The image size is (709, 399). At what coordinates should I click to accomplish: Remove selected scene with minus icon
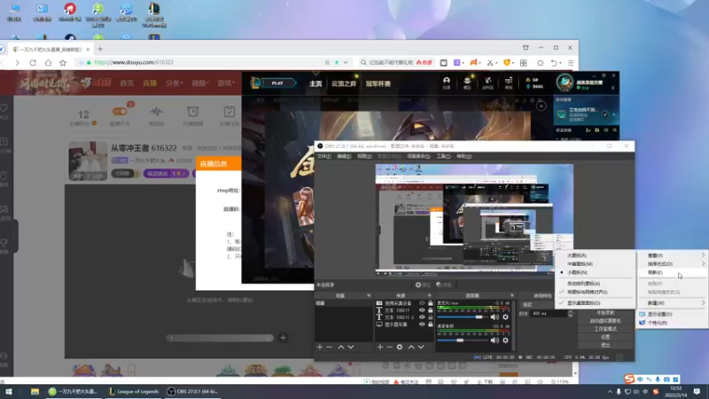tap(329, 347)
